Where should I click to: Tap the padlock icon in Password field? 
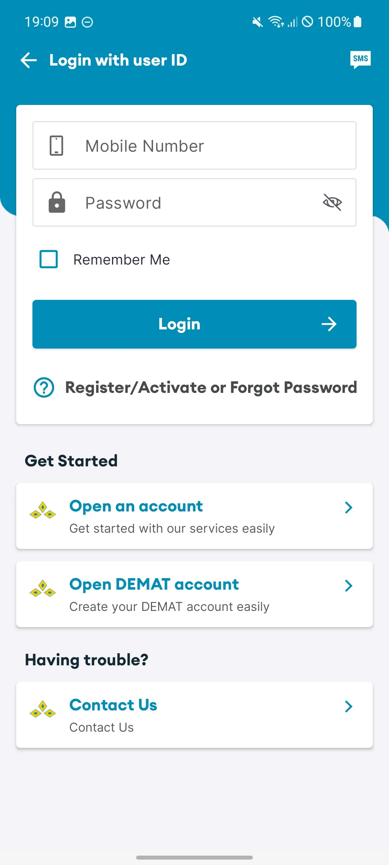pyautogui.click(x=57, y=203)
